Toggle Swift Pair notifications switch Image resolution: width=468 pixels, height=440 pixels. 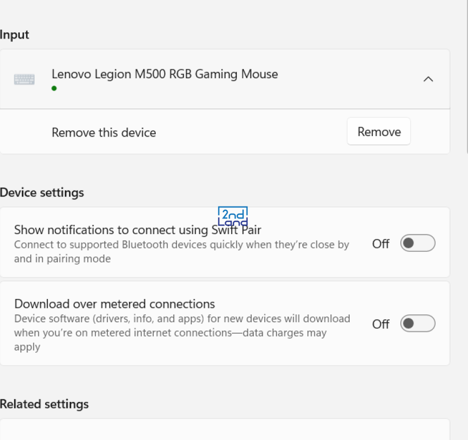tap(417, 243)
